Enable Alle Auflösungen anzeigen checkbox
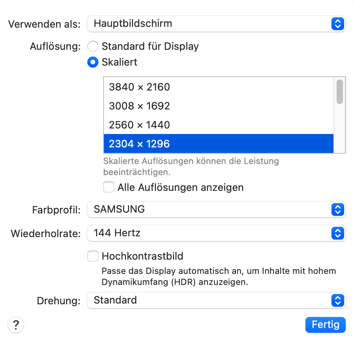 [x=109, y=187]
